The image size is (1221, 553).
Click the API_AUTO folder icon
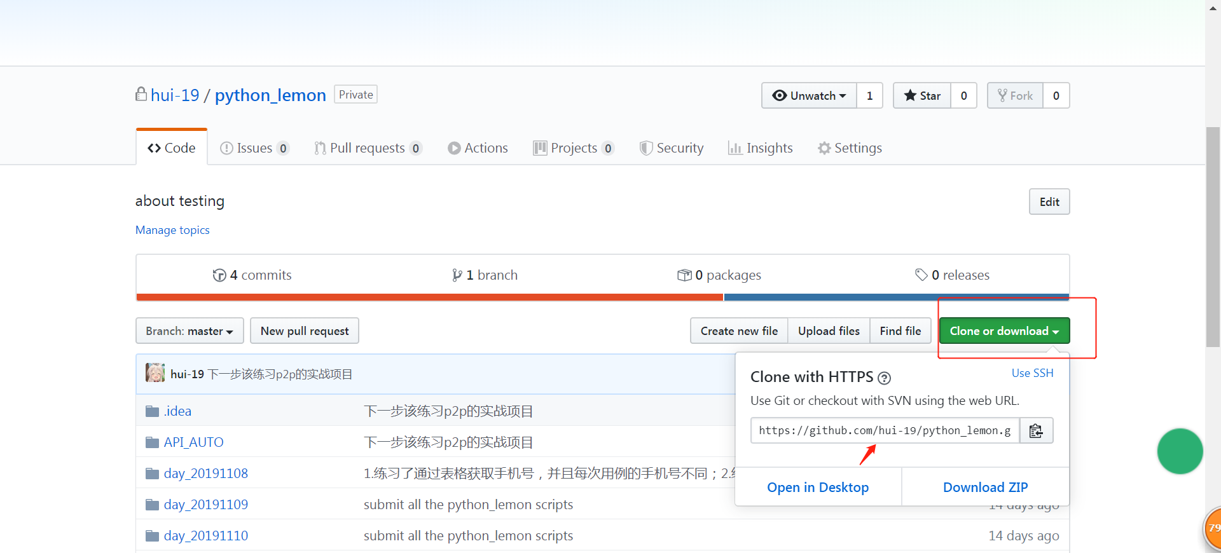(x=152, y=442)
